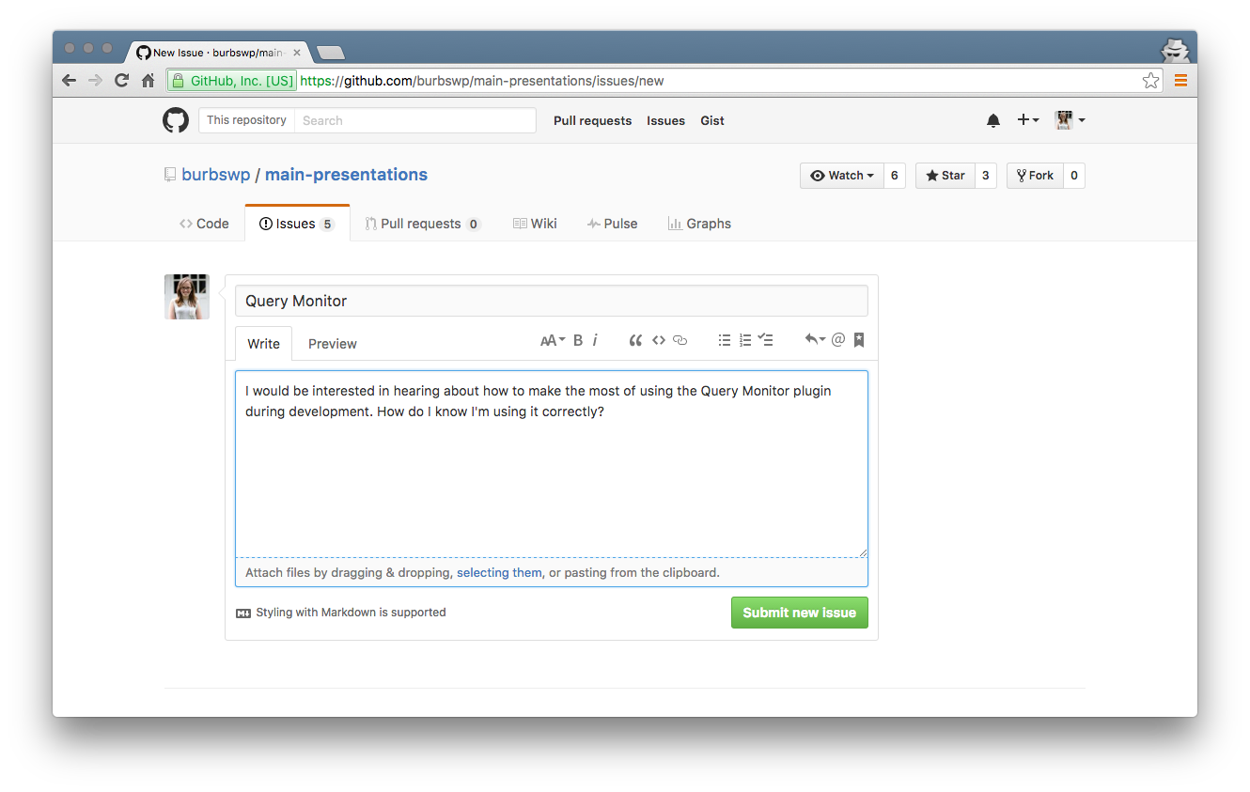Switch to the Write tab

tap(263, 344)
